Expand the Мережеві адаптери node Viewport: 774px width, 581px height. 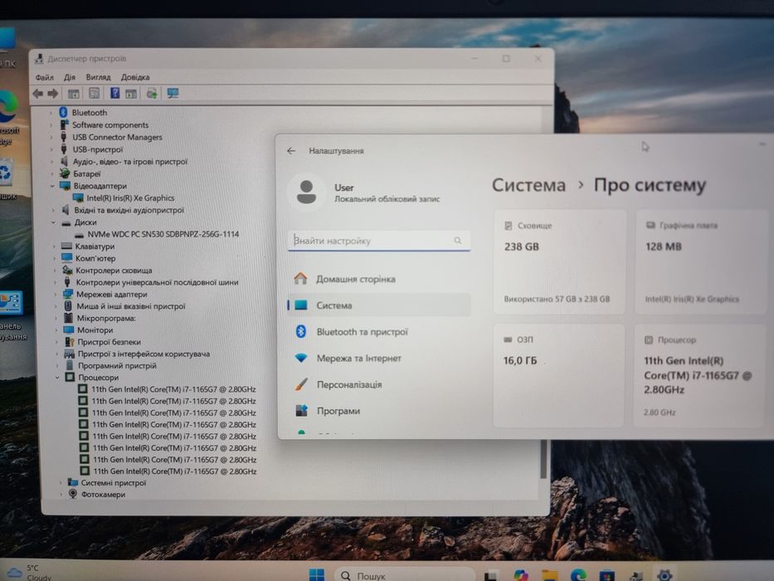click(x=56, y=295)
